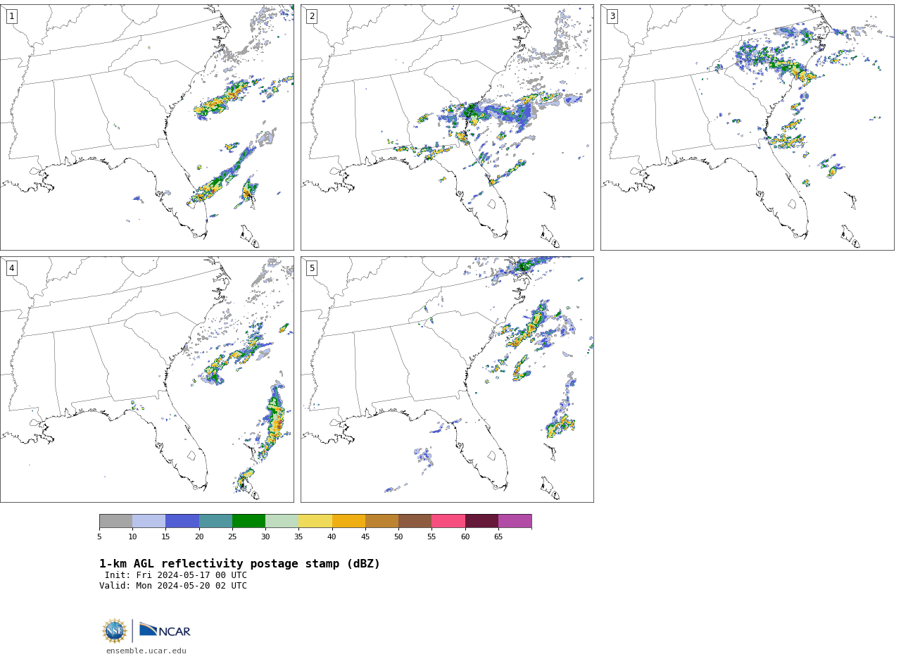Screen dimensions: 901x659
Task: Open ensemble member 2 reflectivity map
Action: point(447,127)
